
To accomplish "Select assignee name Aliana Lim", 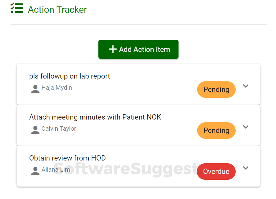I will click(56, 170).
